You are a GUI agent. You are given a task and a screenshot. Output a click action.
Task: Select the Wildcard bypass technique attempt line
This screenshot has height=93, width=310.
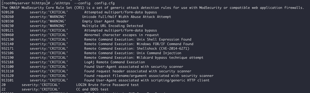(170, 58)
